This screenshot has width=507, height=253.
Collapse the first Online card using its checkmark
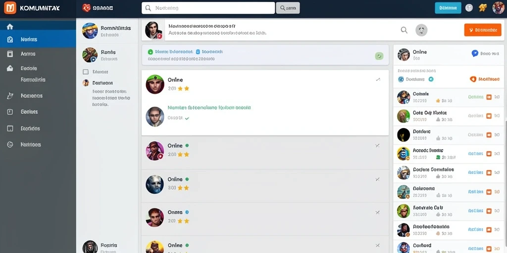click(378, 80)
